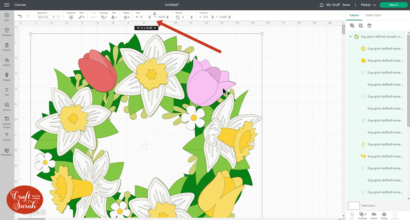Click Save in the top bar

pyautogui.click(x=346, y=5)
